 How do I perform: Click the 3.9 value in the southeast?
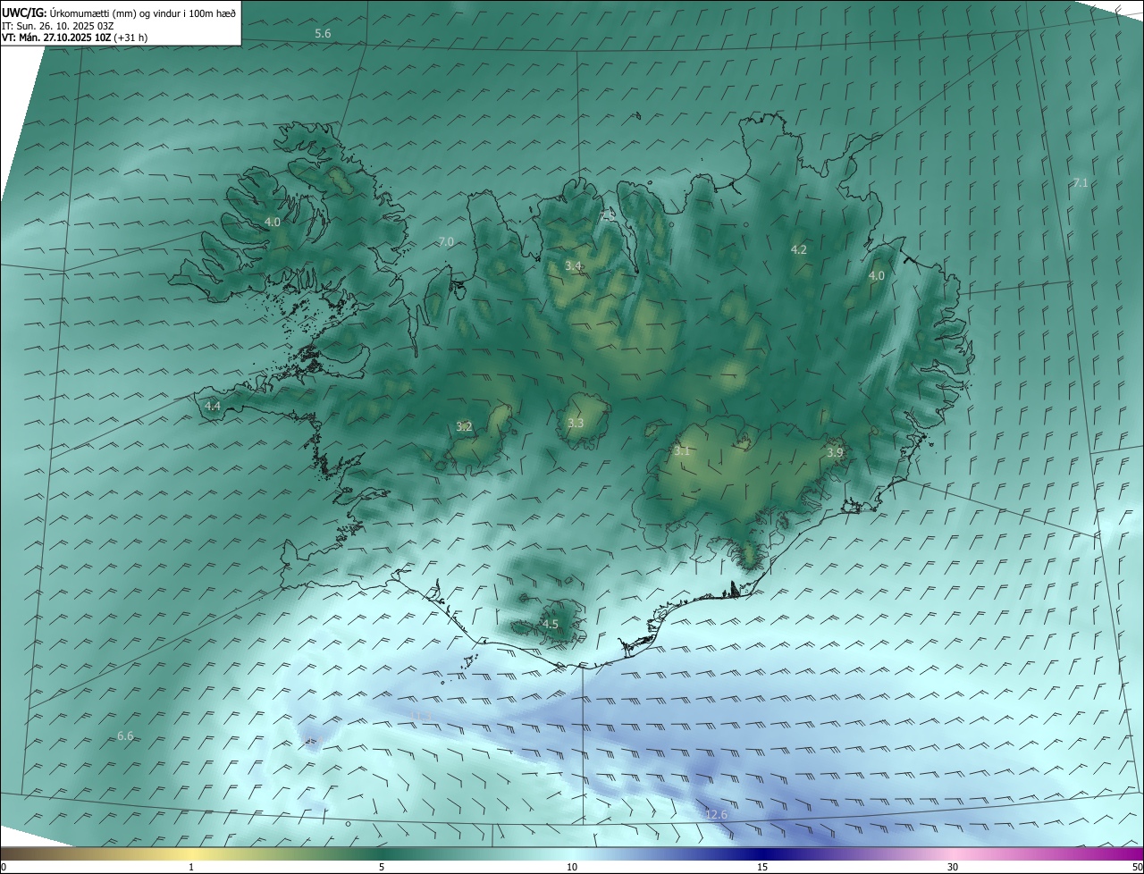[x=835, y=453]
